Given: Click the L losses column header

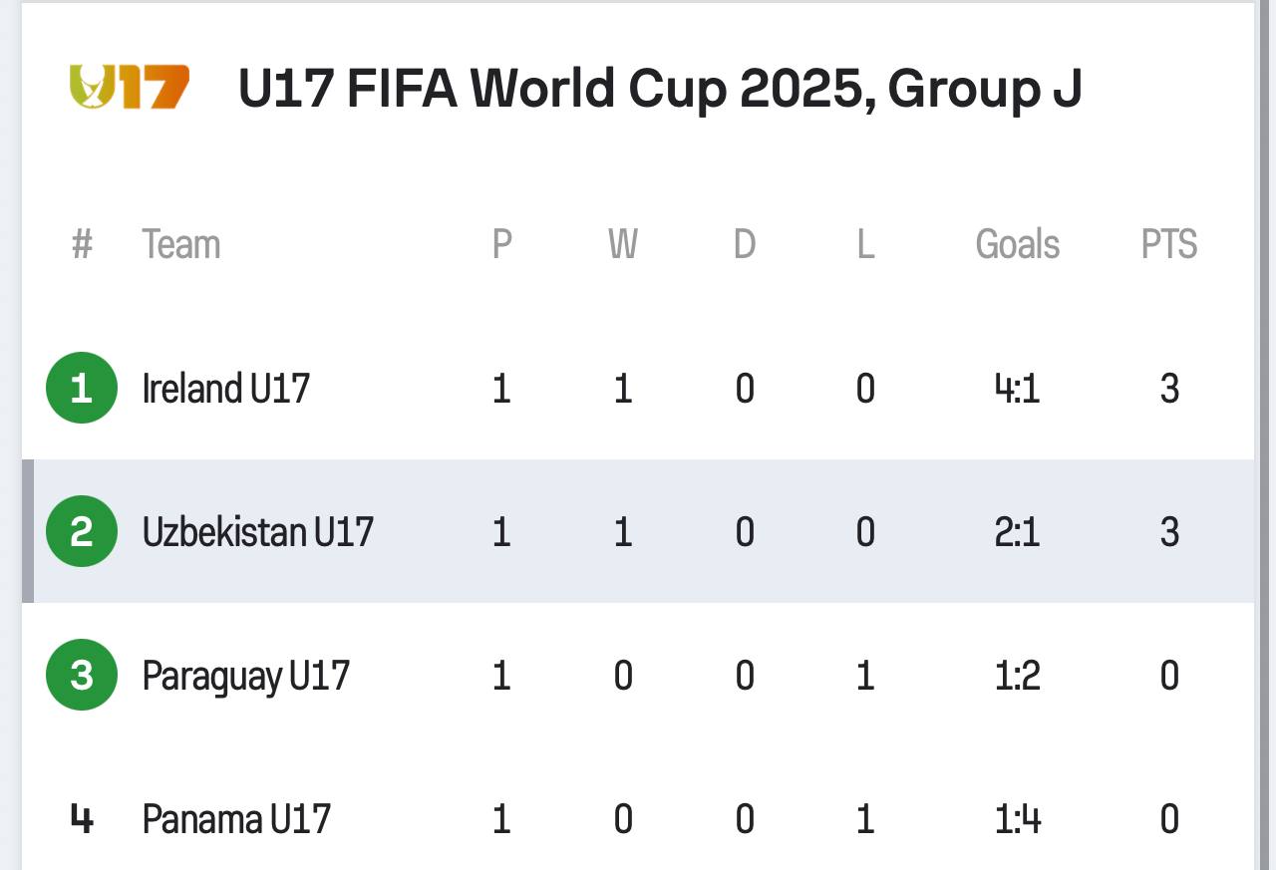Looking at the screenshot, I should (x=865, y=244).
